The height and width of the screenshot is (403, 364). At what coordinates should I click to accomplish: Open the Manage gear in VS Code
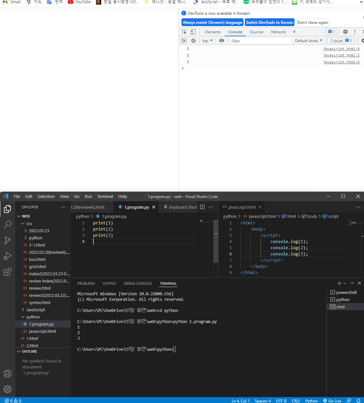8,389
